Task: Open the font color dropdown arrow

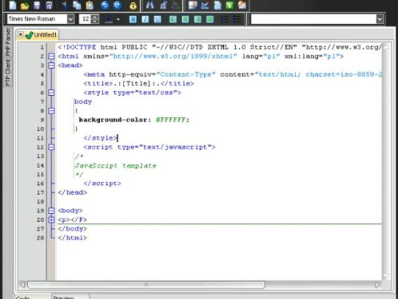Action: pyautogui.click(x=118, y=19)
